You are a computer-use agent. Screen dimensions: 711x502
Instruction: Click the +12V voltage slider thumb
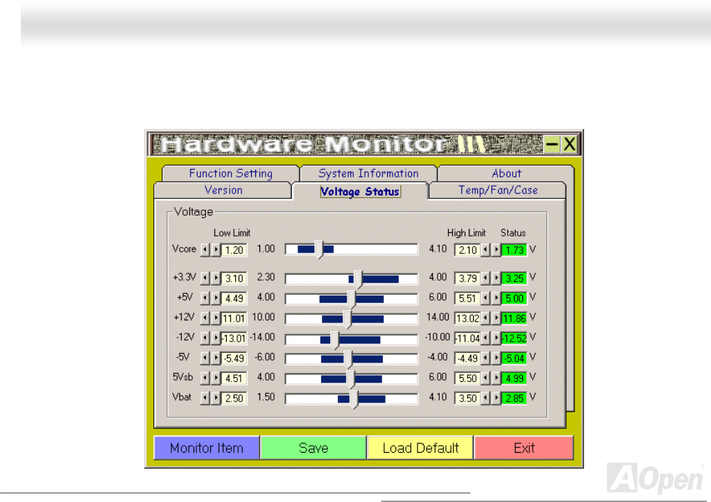pos(347,320)
